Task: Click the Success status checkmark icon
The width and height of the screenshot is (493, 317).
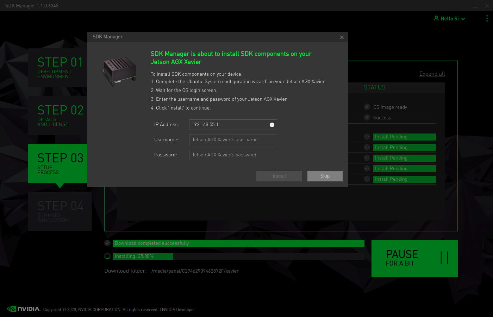Action: click(x=367, y=117)
